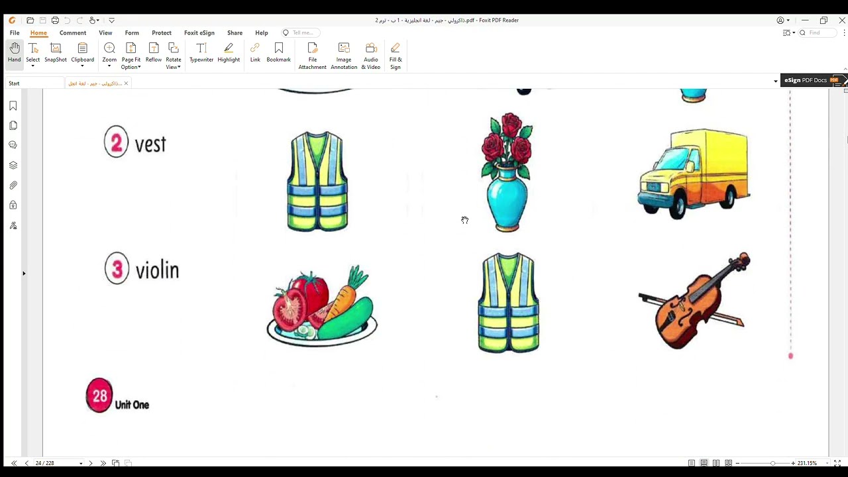848x477 pixels.
Task: Customize quick access toolbar dropdown
Action: coord(111,21)
